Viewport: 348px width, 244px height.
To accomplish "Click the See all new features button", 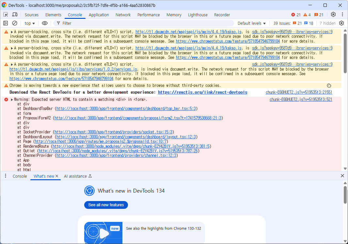I will point(106,205).
